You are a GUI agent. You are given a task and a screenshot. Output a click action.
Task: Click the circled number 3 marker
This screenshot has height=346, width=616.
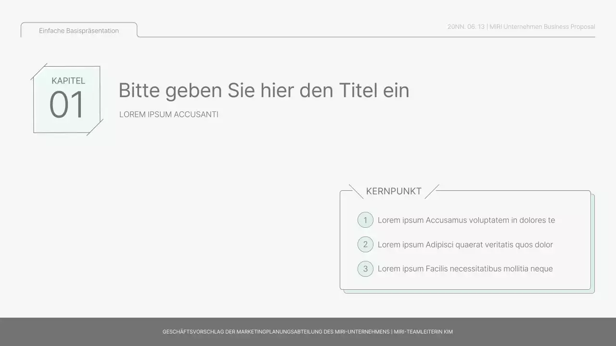pyautogui.click(x=365, y=269)
